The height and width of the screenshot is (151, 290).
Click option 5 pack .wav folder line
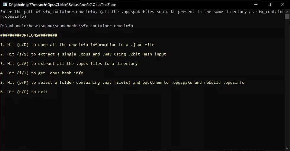click(122, 82)
